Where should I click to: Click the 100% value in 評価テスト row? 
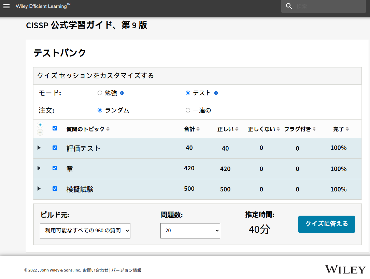point(339,148)
